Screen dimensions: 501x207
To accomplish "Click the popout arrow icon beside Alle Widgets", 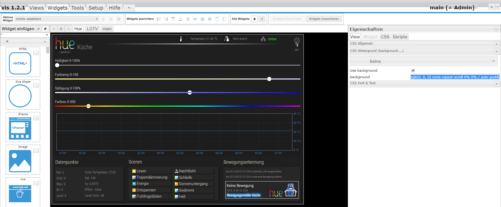I will tap(262, 19).
